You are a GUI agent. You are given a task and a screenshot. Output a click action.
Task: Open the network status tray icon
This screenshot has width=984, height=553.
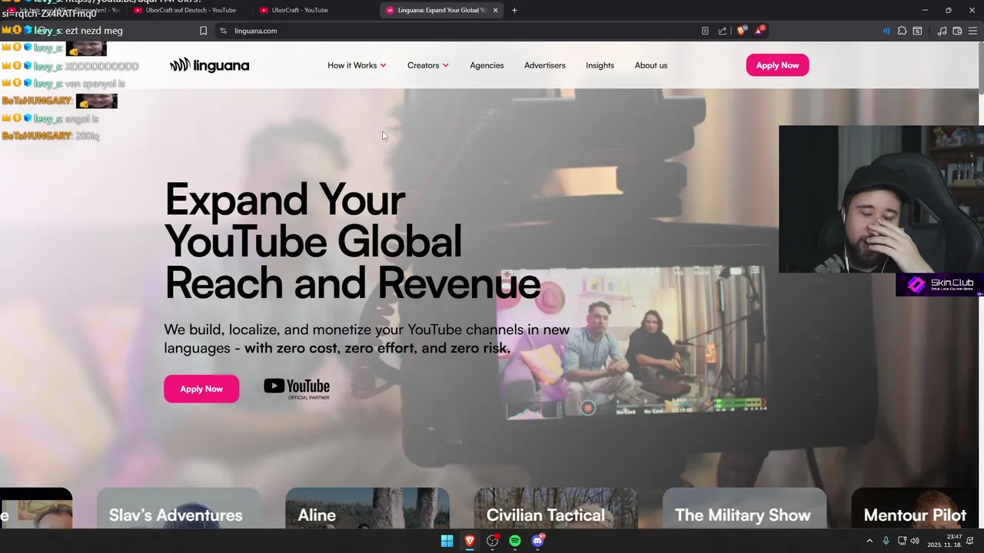(x=902, y=541)
